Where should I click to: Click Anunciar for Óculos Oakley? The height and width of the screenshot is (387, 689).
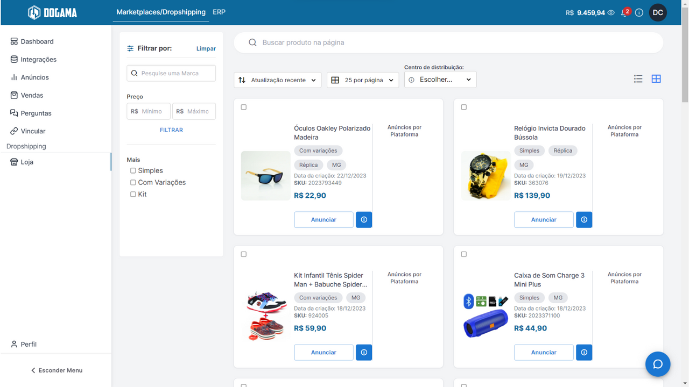point(324,219)
